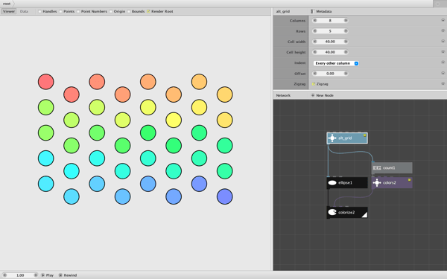Select the colors2 node

click(392, 183)
